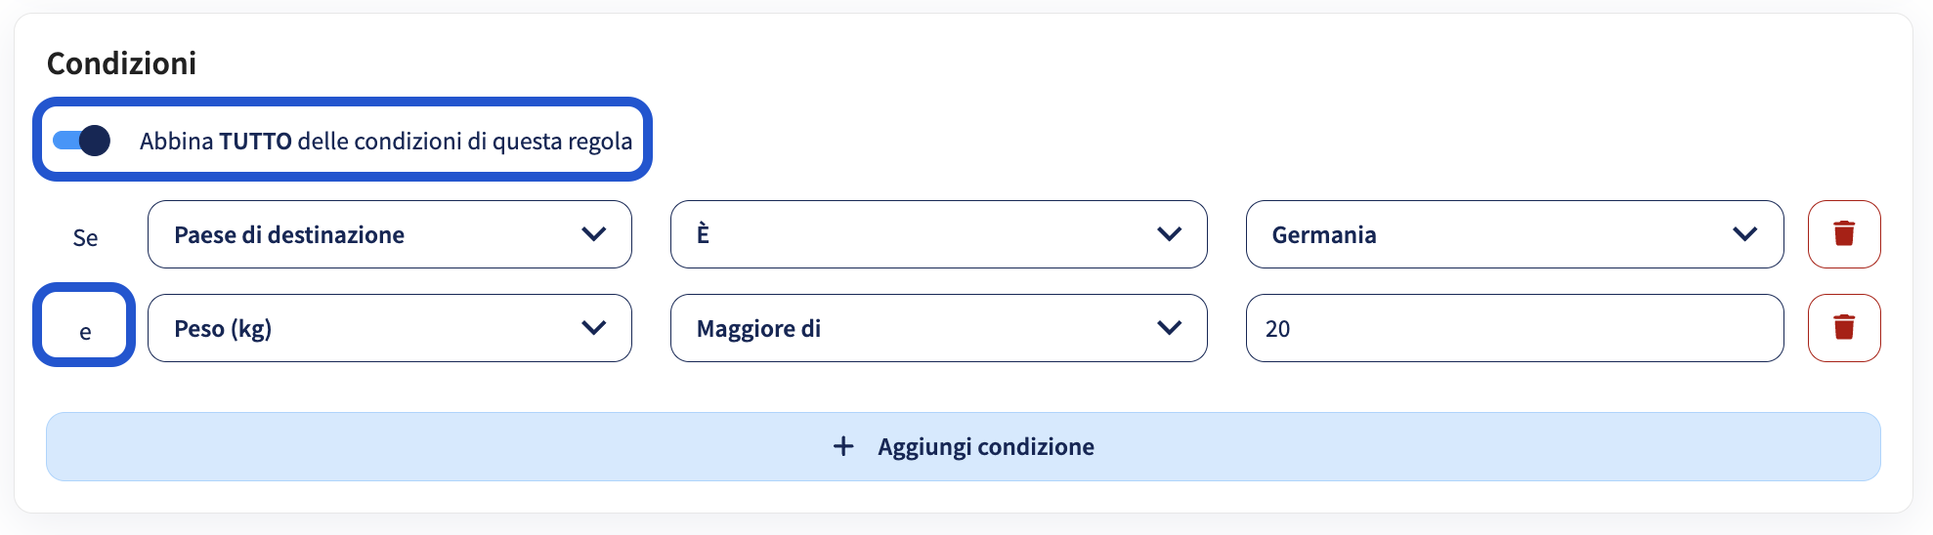Add a new condition with Aggiungi condizione
The image size is (1933, 535).
(964, 446)
